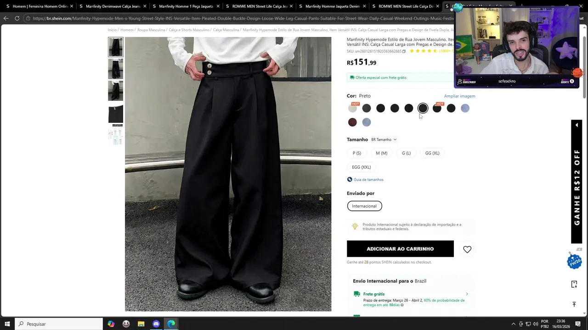Switch to Microsoft Edge in the taskbar
Viewport: 588px width, 330px height.
coord(171,324)
